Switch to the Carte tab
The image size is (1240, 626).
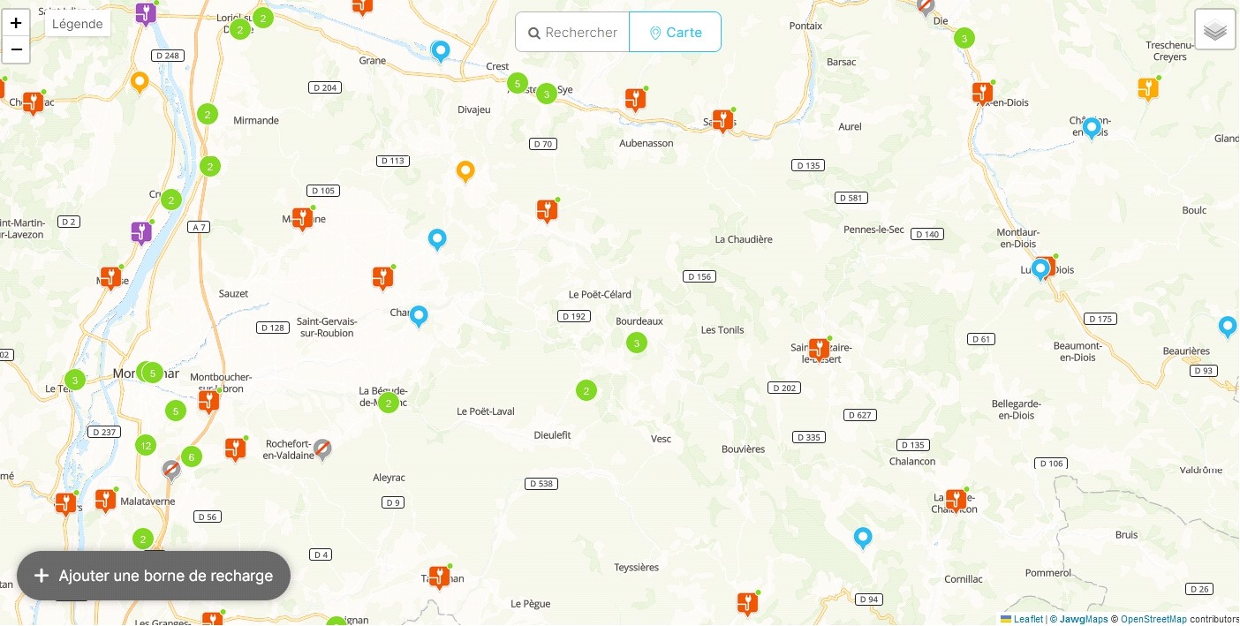(x=676, y=32)
